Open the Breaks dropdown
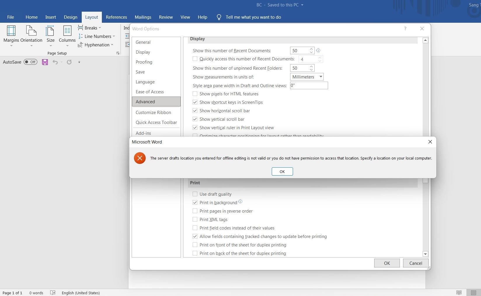This screenshot has width=481, height=296. point(90,28)
